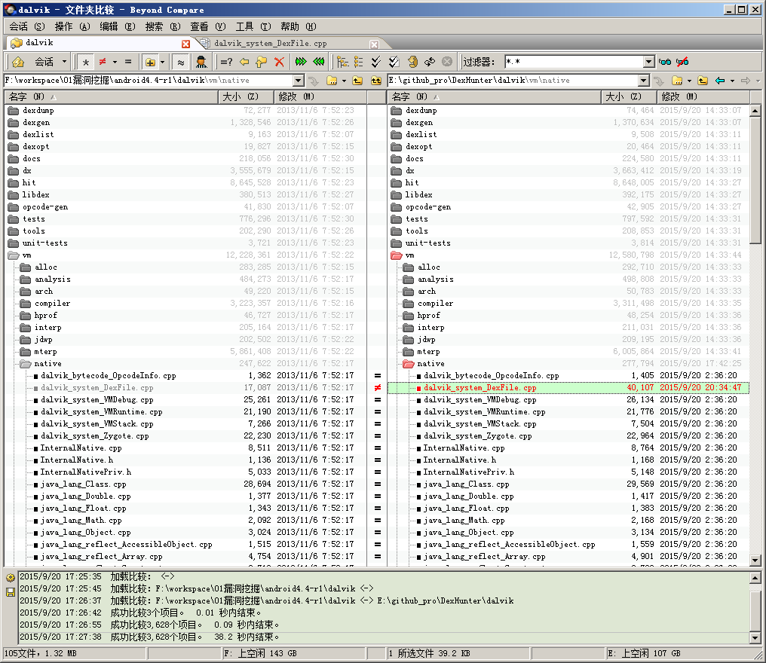Click the compare contents '=?' icon
The height and width of the screenshot is (663, 766).
(x=226, y=62)
